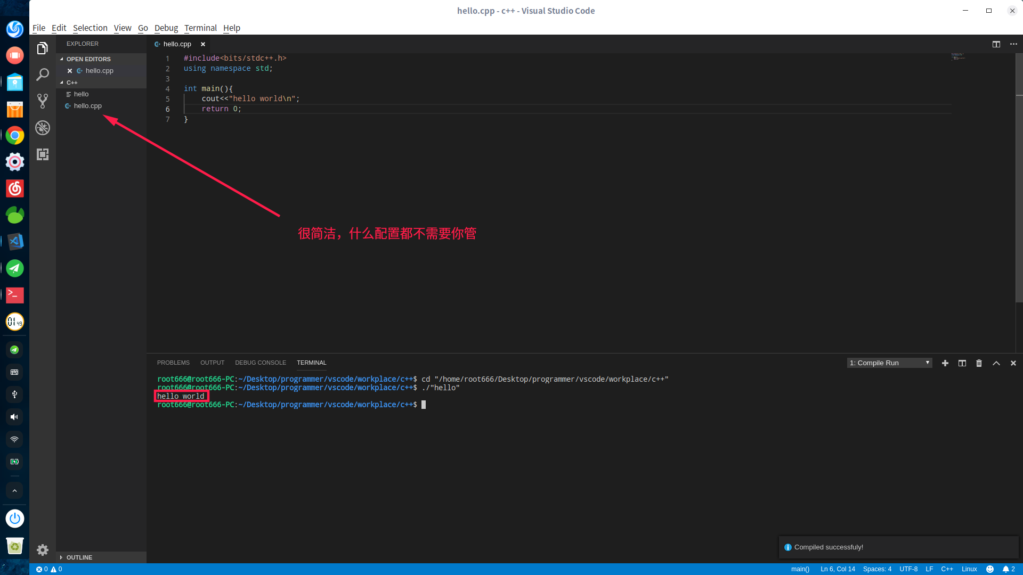The width and height of the screenshot is (1023, 575).
Task: Open the Go menu
Action: 143,28
